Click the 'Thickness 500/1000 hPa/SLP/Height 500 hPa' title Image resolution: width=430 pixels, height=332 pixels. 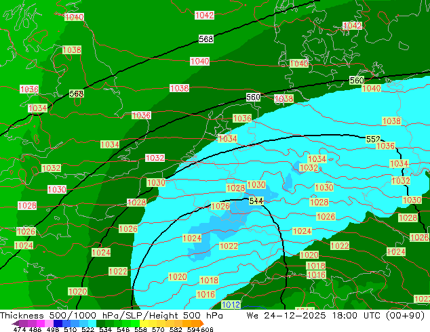[x=111, y=316]
